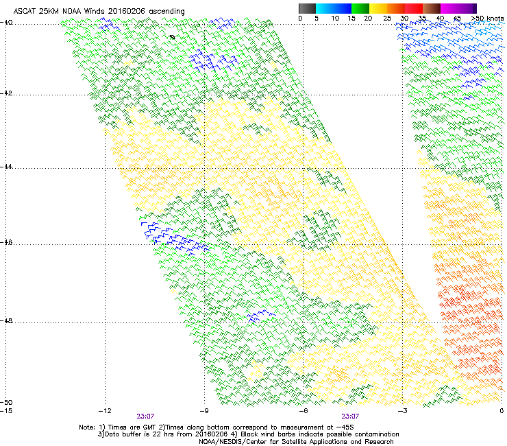Click the "15" legend scale label
Screen dimensions: 507x446
351,19
